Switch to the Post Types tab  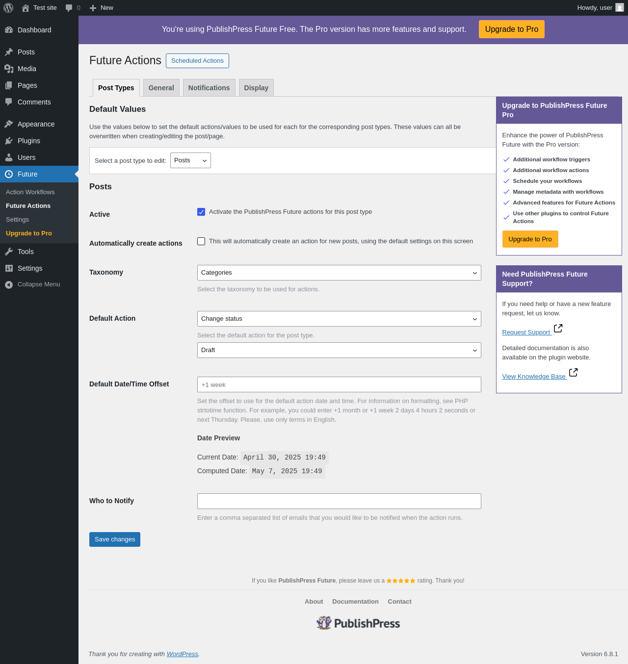click(x=116, y=88)
